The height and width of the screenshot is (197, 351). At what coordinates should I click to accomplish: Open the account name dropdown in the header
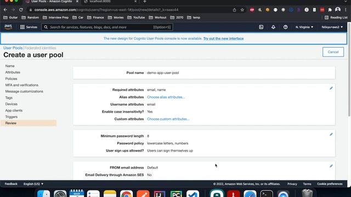click(x=332, y=27)
